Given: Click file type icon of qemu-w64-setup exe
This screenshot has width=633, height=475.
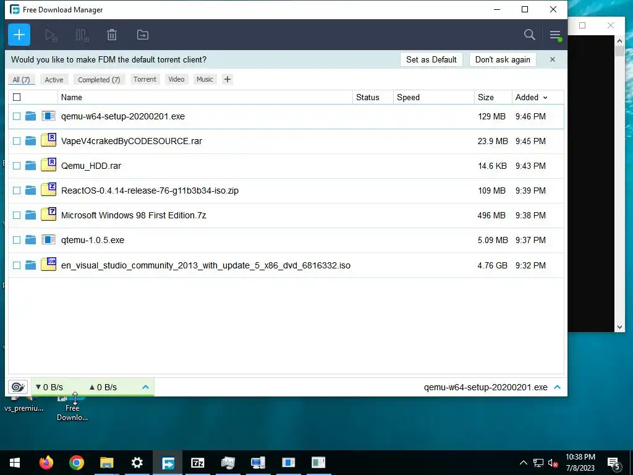Looking at the screenshot, I should [x=48, y=116].
